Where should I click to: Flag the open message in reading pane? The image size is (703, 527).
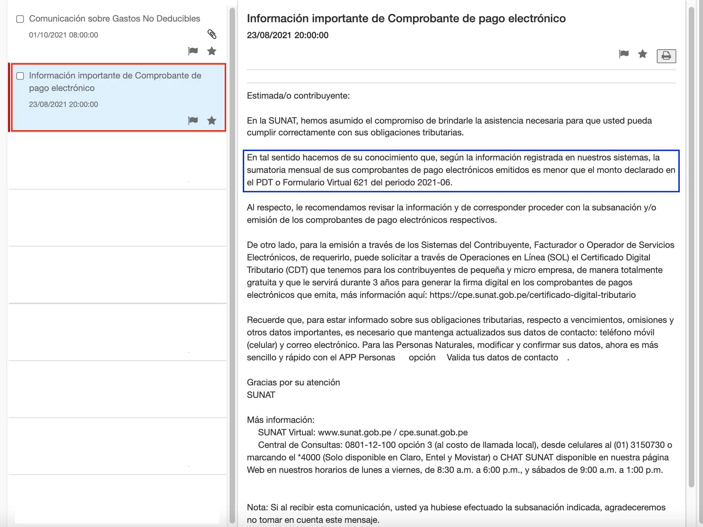(624, 54)
